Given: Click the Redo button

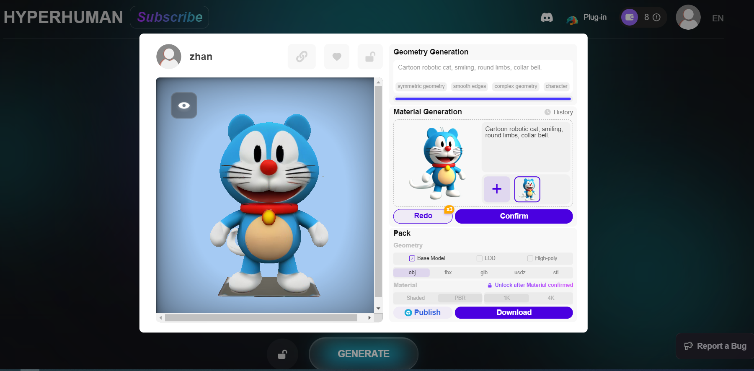Looking at the screenshot, I should [423, 216].
